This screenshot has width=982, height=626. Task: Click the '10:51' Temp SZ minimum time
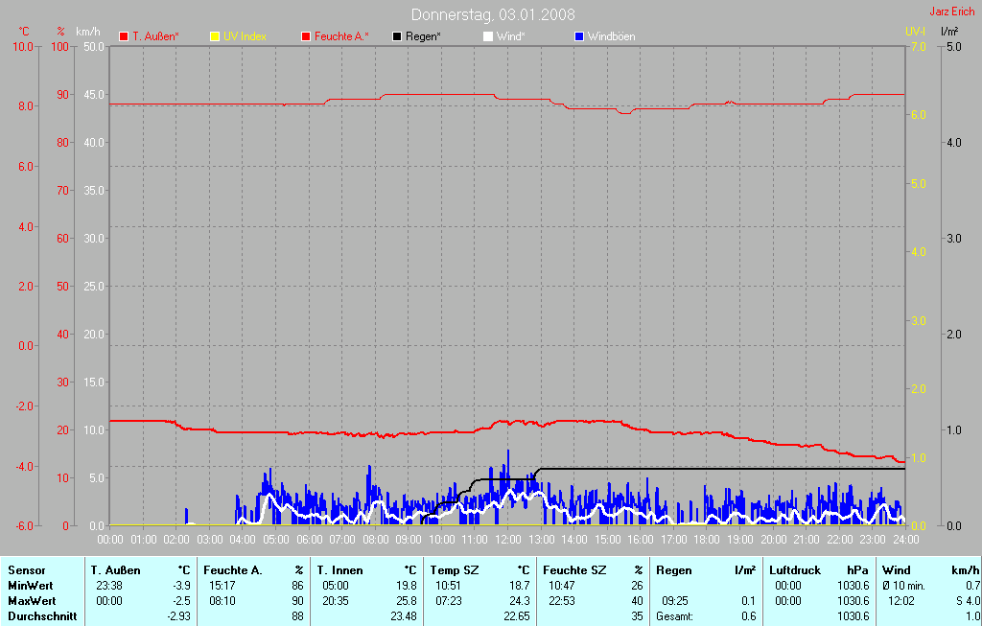click(x=449, y=586)
